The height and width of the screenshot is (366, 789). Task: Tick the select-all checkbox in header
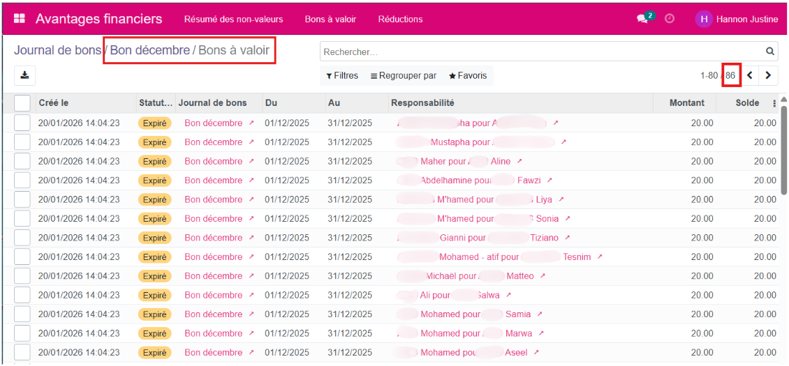pos(22,103)
